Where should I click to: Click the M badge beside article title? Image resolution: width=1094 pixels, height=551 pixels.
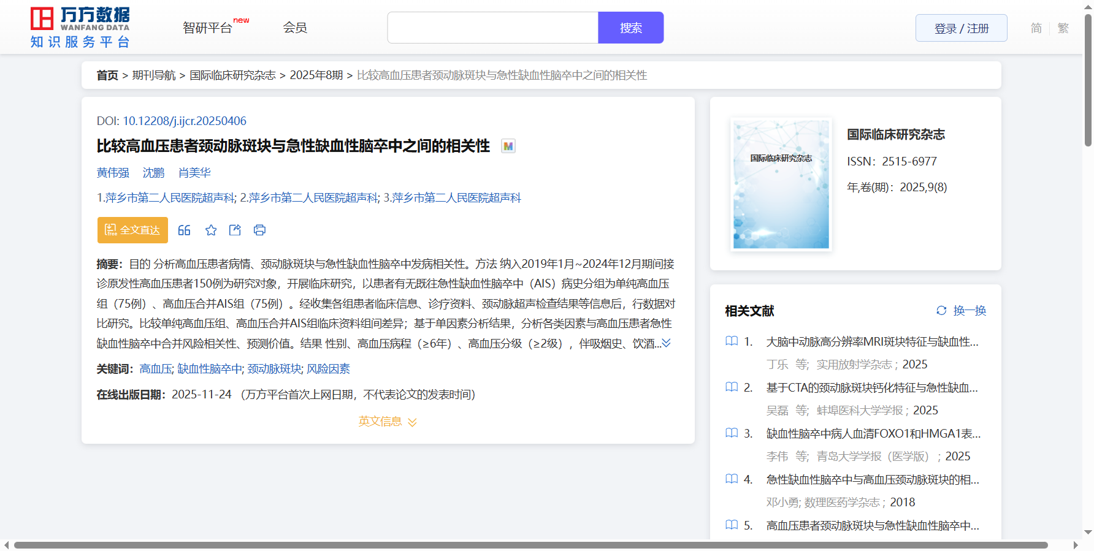pos(508,146)
